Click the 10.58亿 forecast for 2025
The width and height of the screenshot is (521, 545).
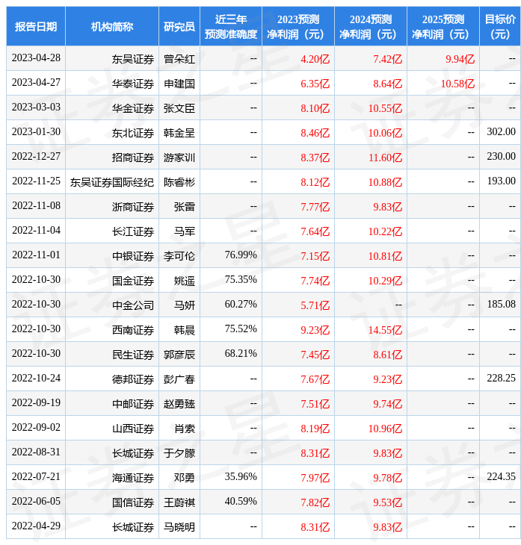pyautogui.click(x=457, y=84)
